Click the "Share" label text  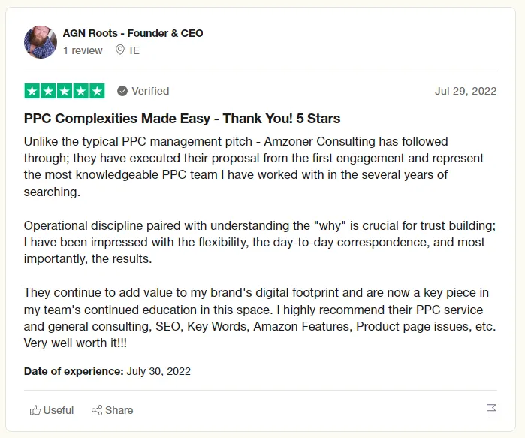[119, 410]
